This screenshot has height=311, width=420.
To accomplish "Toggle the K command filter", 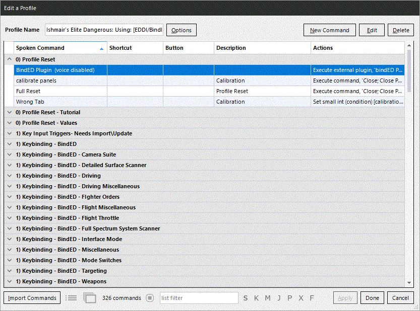I will (256, 298).
